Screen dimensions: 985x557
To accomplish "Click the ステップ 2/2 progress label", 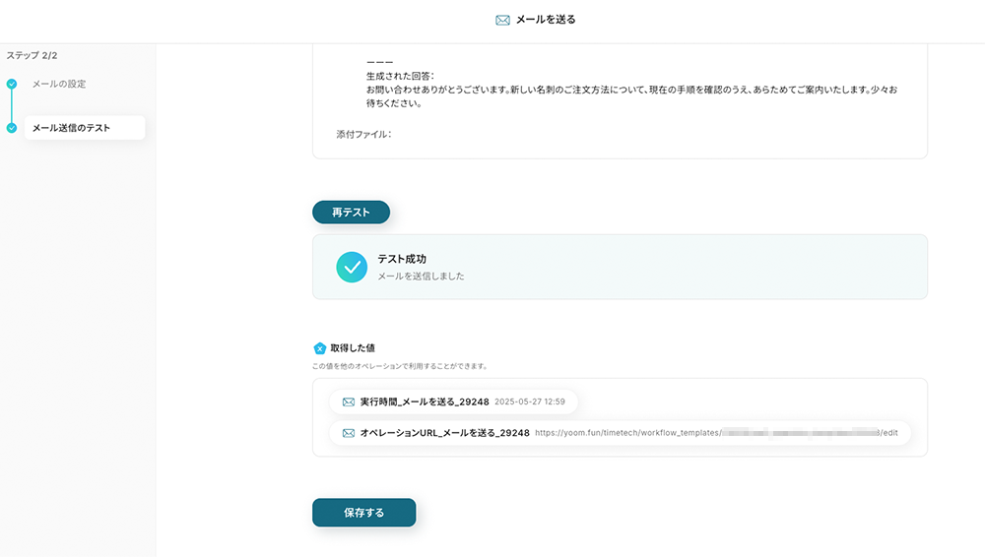I will pos(32,56).
